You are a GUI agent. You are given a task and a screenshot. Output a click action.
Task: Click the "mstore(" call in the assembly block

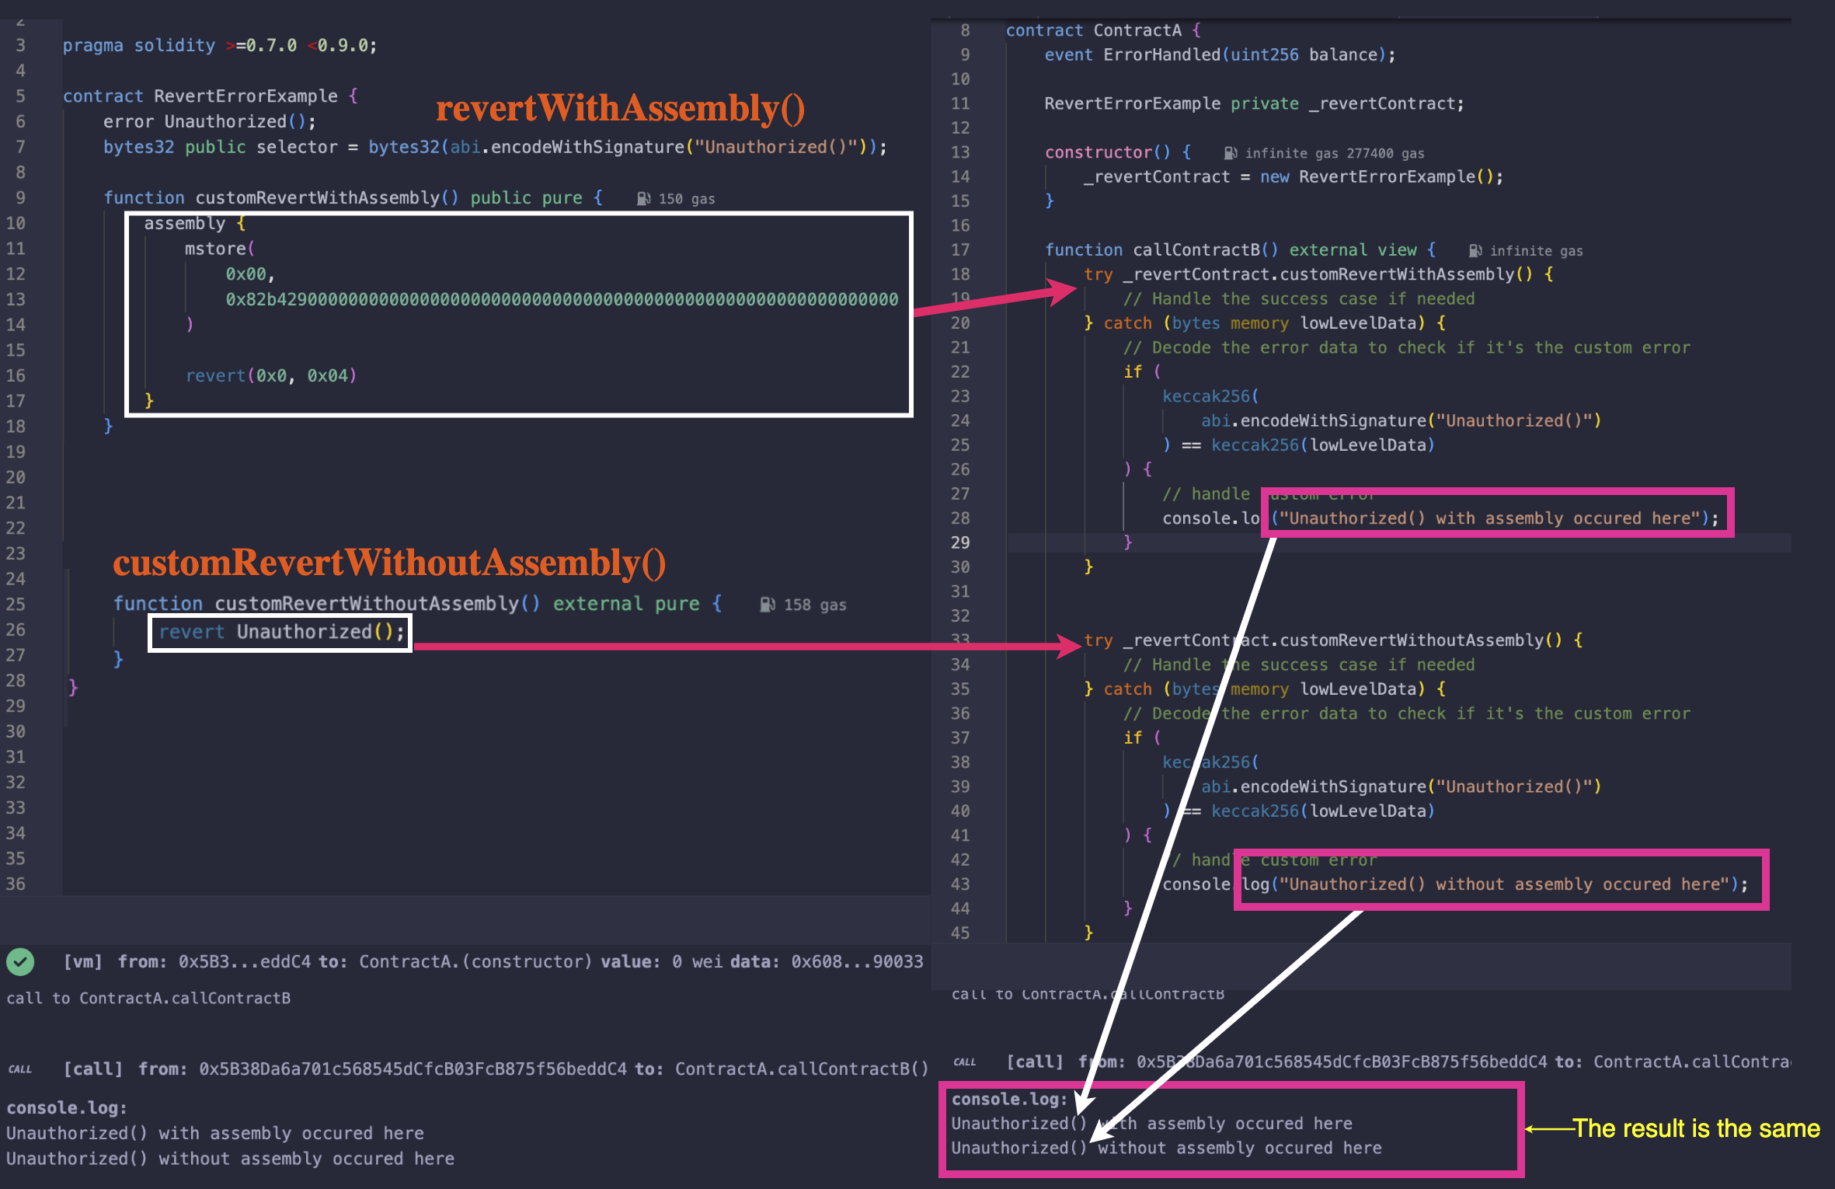[220, 249]
